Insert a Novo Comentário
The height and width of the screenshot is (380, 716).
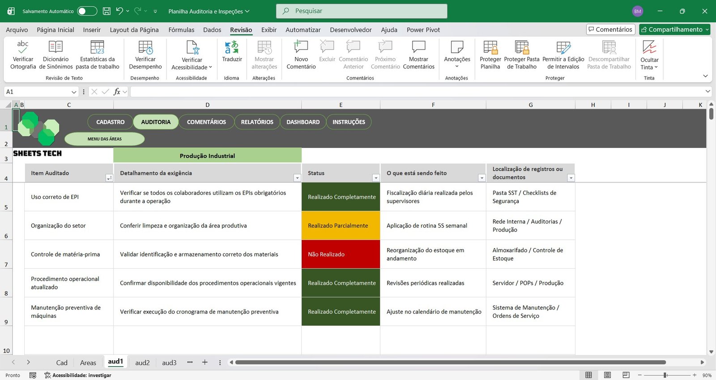[301, 55]
